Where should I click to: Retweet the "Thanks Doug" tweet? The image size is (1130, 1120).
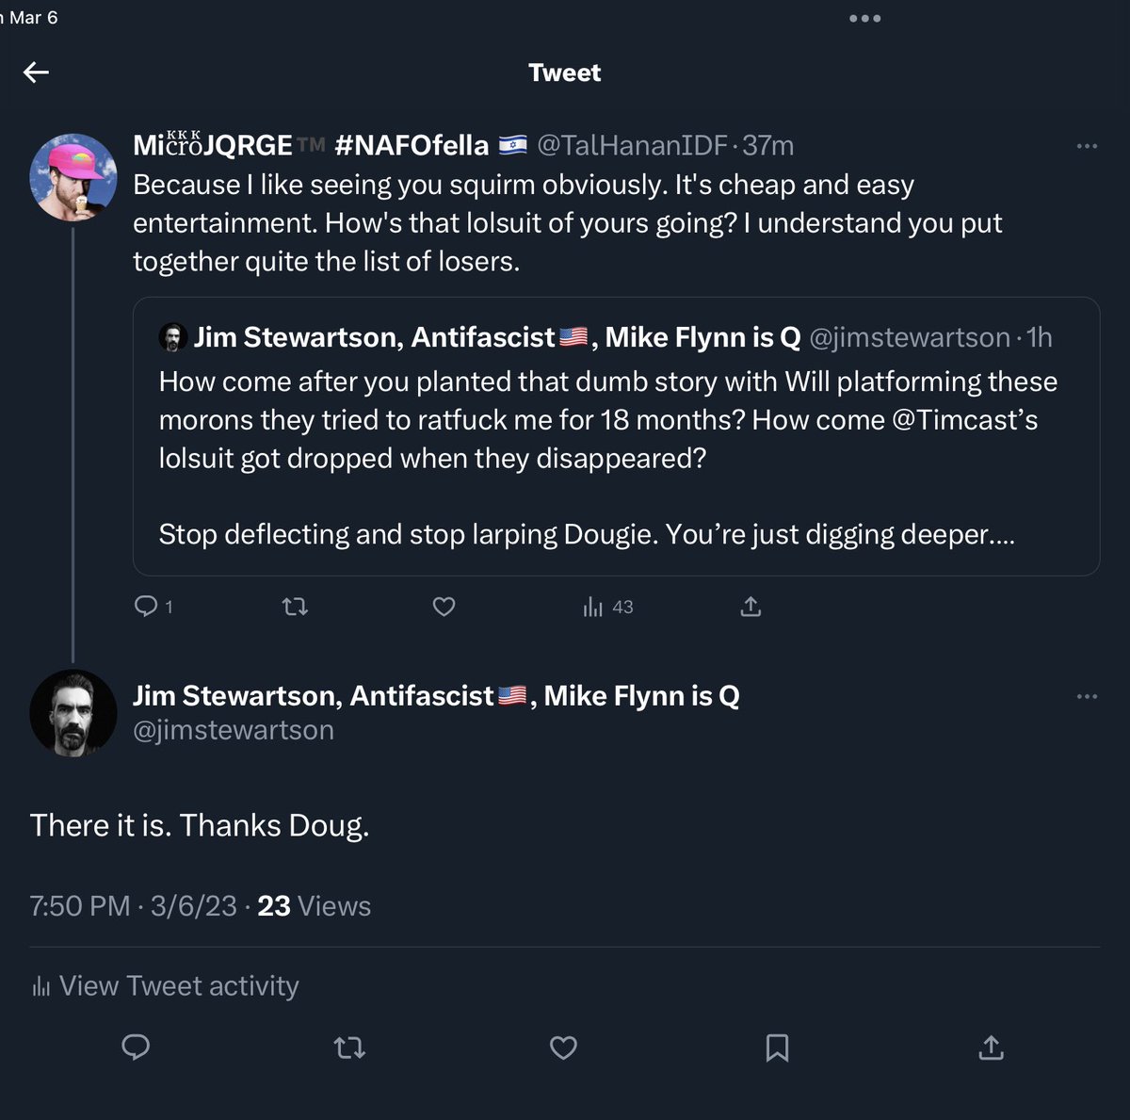pyautogui.click(x=350, y=1047)
